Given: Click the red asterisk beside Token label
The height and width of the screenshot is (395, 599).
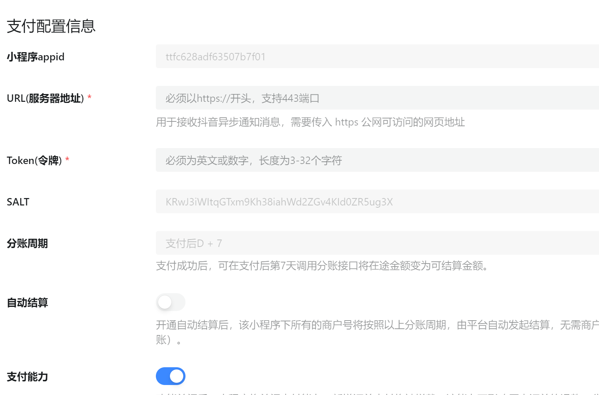Looking at the screenshot, I should tap(67, 160).
